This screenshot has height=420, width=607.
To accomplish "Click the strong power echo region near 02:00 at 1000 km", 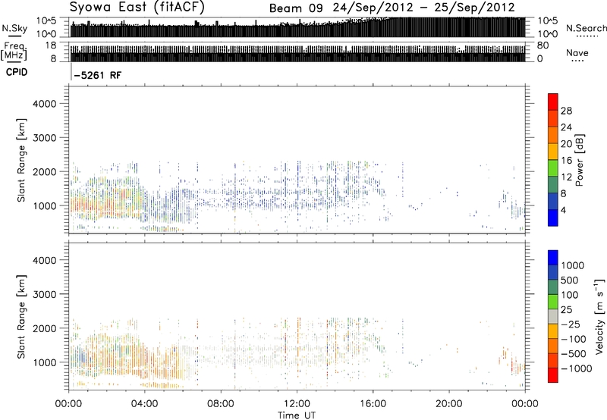I will (106, 203).
